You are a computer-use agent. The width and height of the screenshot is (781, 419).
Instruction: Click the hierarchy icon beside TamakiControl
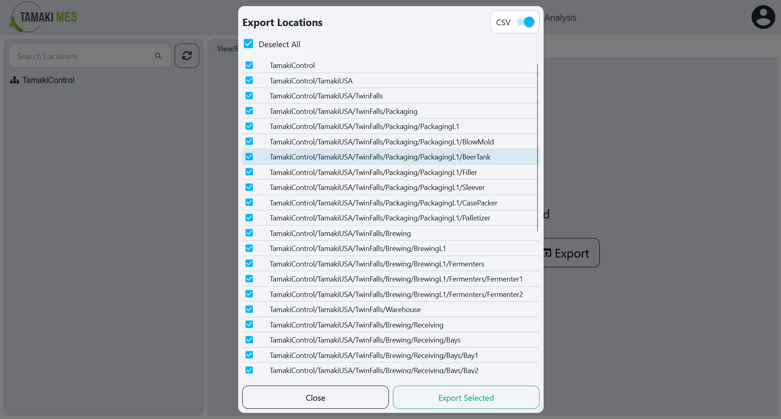[x=14, y=80]
